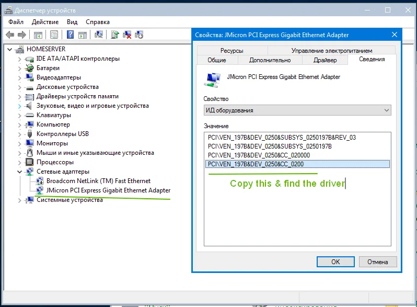417x307 pixels.
Task: Collapse the HOMESERVER root node
Action: tap(10, 49)
